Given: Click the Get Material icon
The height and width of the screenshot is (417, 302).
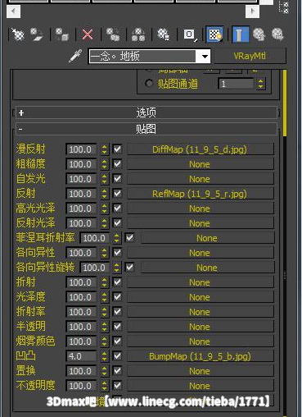Looking at the screenshot, I should [18, 34].
